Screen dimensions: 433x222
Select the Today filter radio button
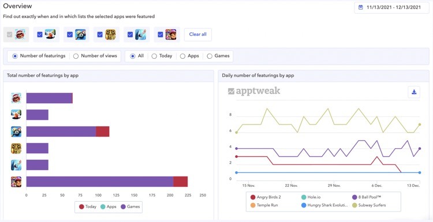click(154, 56)
